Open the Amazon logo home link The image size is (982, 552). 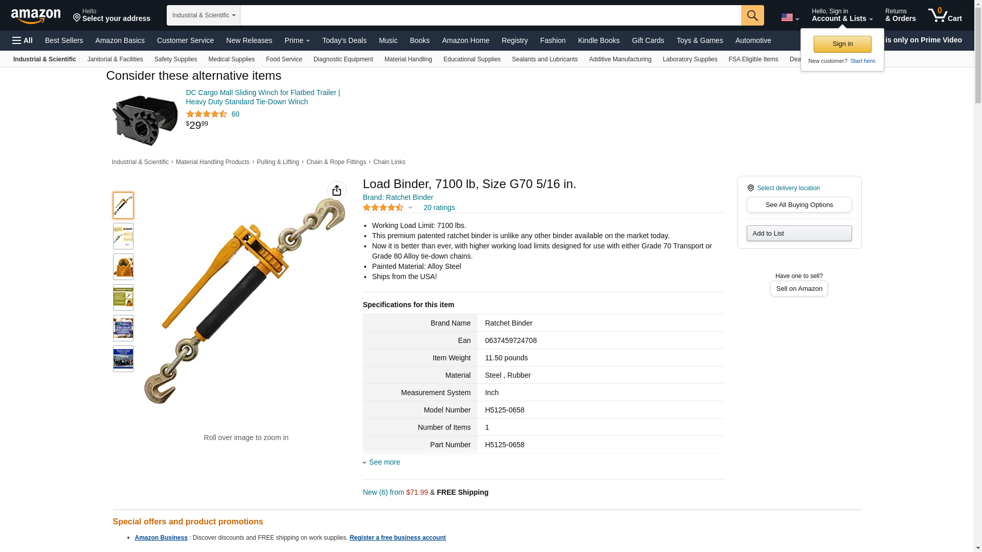click(36, 16)
